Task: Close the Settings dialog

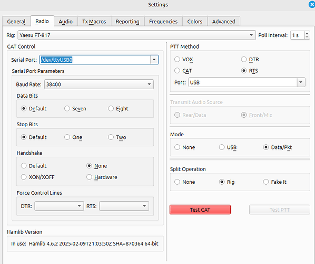Action: pos(312,4)
